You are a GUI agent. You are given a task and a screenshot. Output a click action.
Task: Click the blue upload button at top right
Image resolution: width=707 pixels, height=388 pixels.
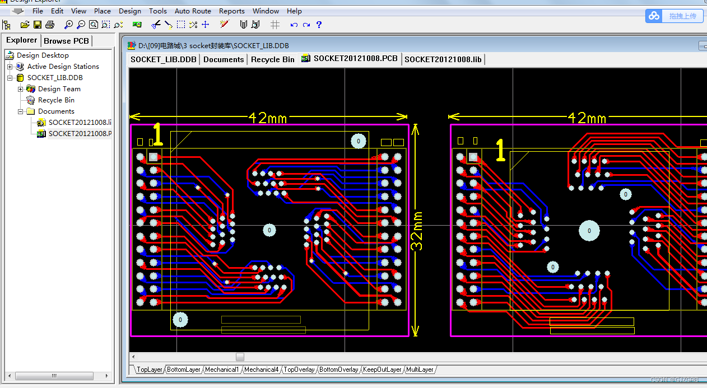(653, 16)
